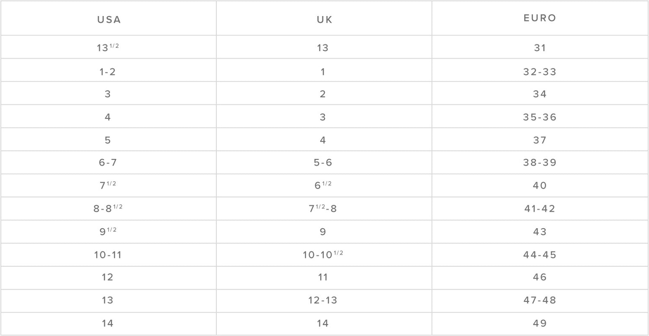Click the USA column header
The image size is (649, 336).
109,20
